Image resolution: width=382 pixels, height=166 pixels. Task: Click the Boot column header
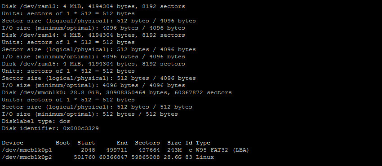63,143
